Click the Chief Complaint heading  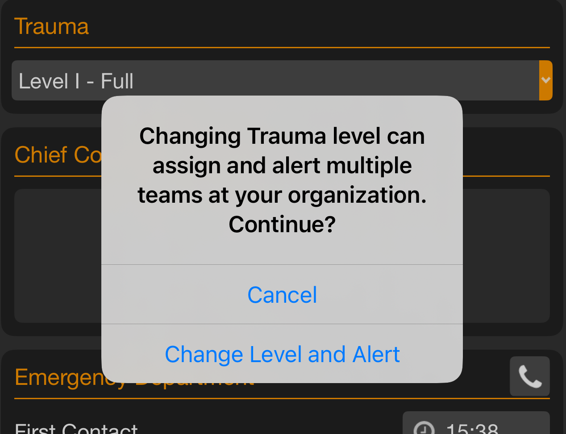59,155
